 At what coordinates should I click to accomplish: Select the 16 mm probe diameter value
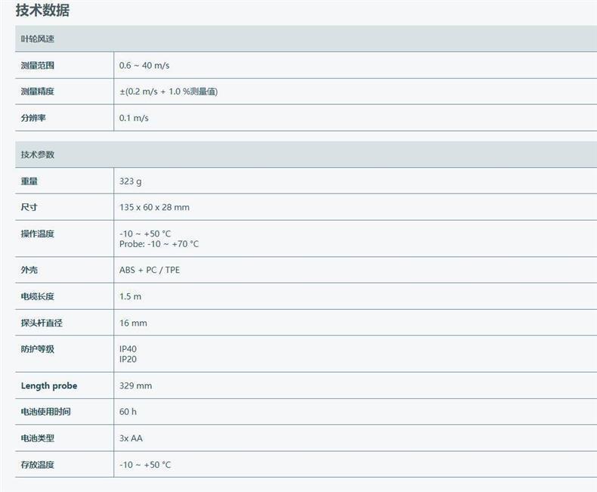click(x=133, y=323)
